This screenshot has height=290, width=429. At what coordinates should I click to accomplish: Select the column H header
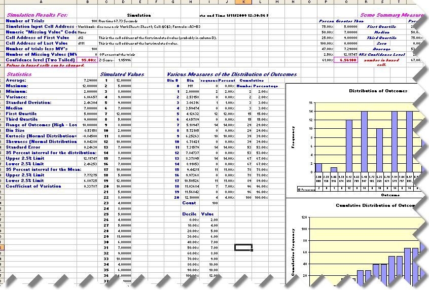pyautogui.click(x=191, y=2)
